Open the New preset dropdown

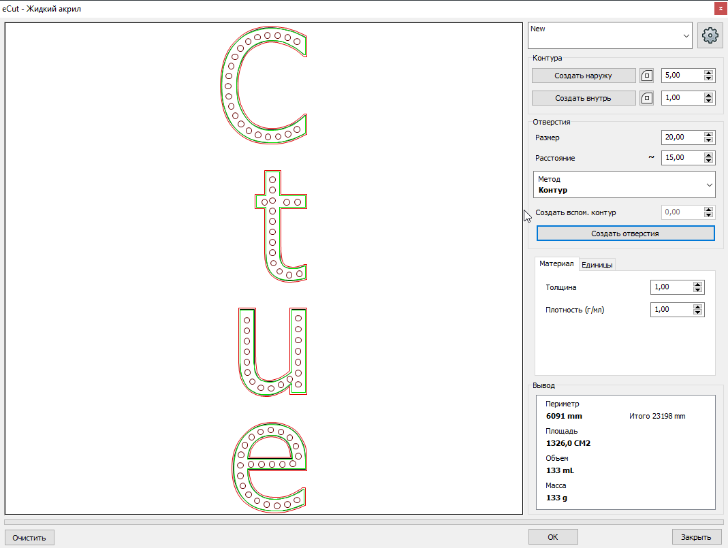pos(610,35)
